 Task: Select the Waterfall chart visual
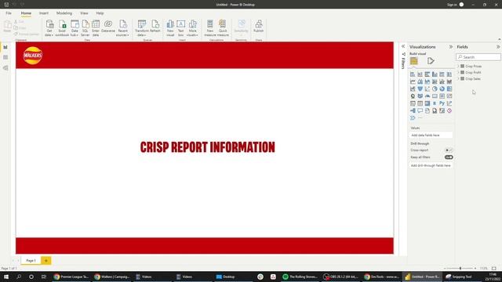pos(413,89)
